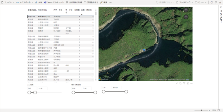Click 居住可能密度 slider right handle
Image resolution: width=223 pixels, height=112 pixels.
click(x=95, y=93)
